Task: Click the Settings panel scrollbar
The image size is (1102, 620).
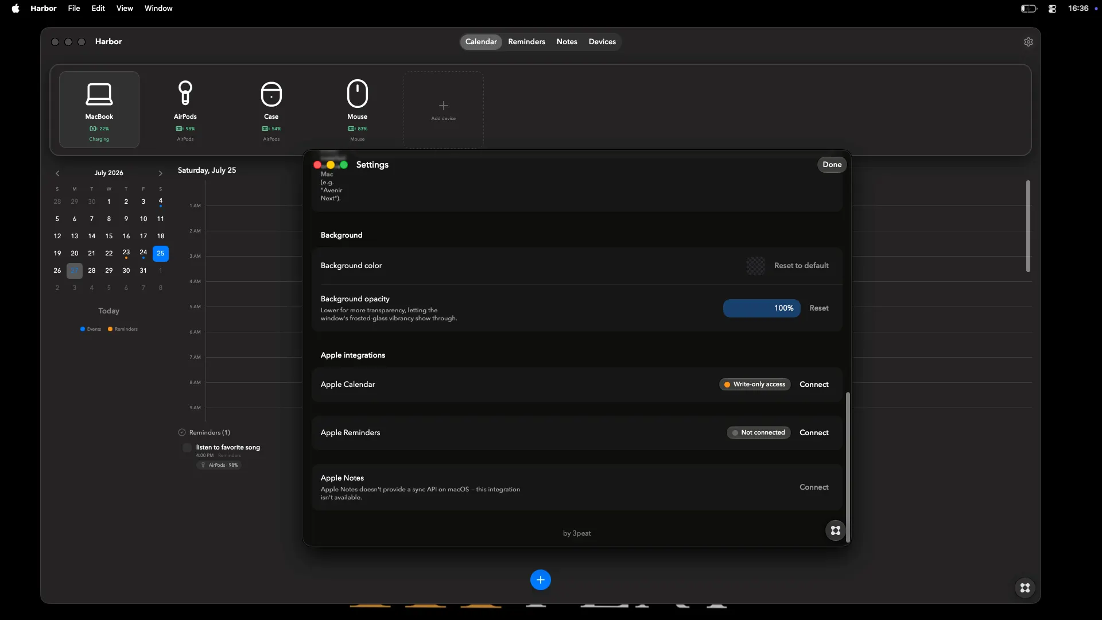Action: [x=848, y=467]
